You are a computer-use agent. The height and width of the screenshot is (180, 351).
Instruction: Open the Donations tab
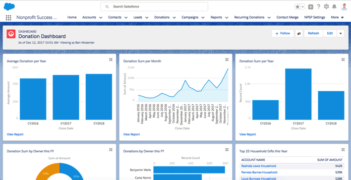tap(162, 17)
